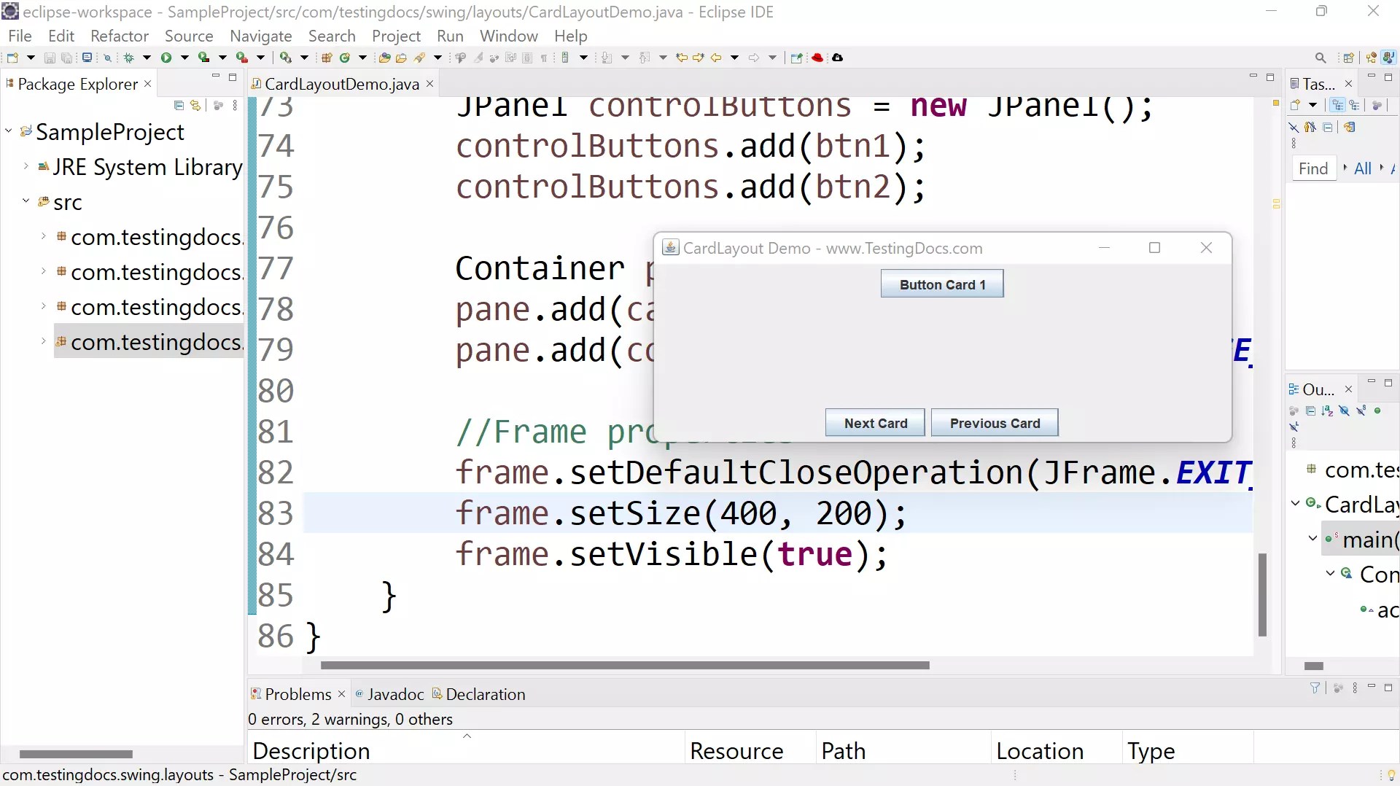Sort Outline members alphabetically
The height and width of the screenshot is (786, 1400).
[1326, 410]
